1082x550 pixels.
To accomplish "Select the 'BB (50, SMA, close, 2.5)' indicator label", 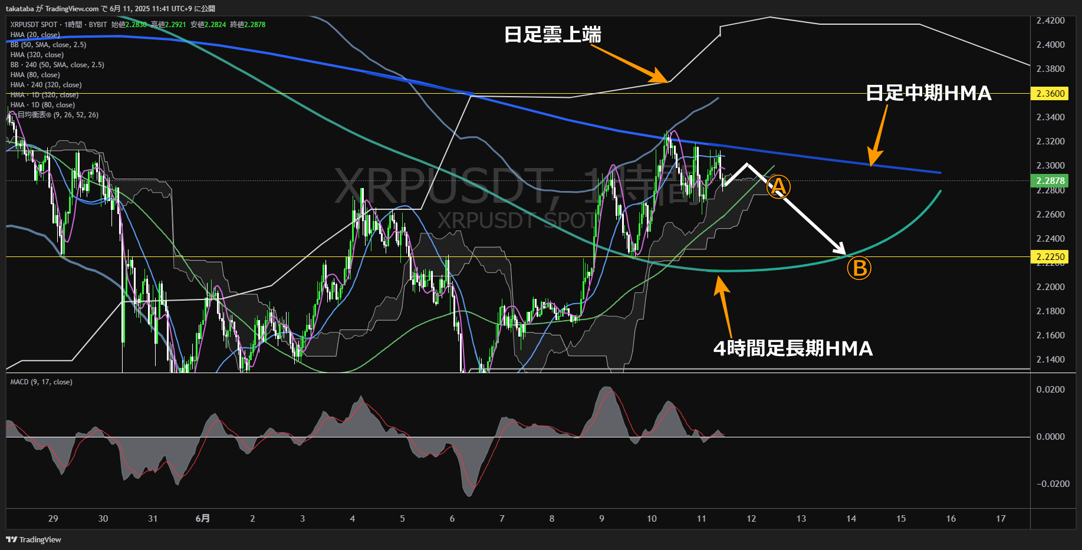I will click(x=48, y=45).
